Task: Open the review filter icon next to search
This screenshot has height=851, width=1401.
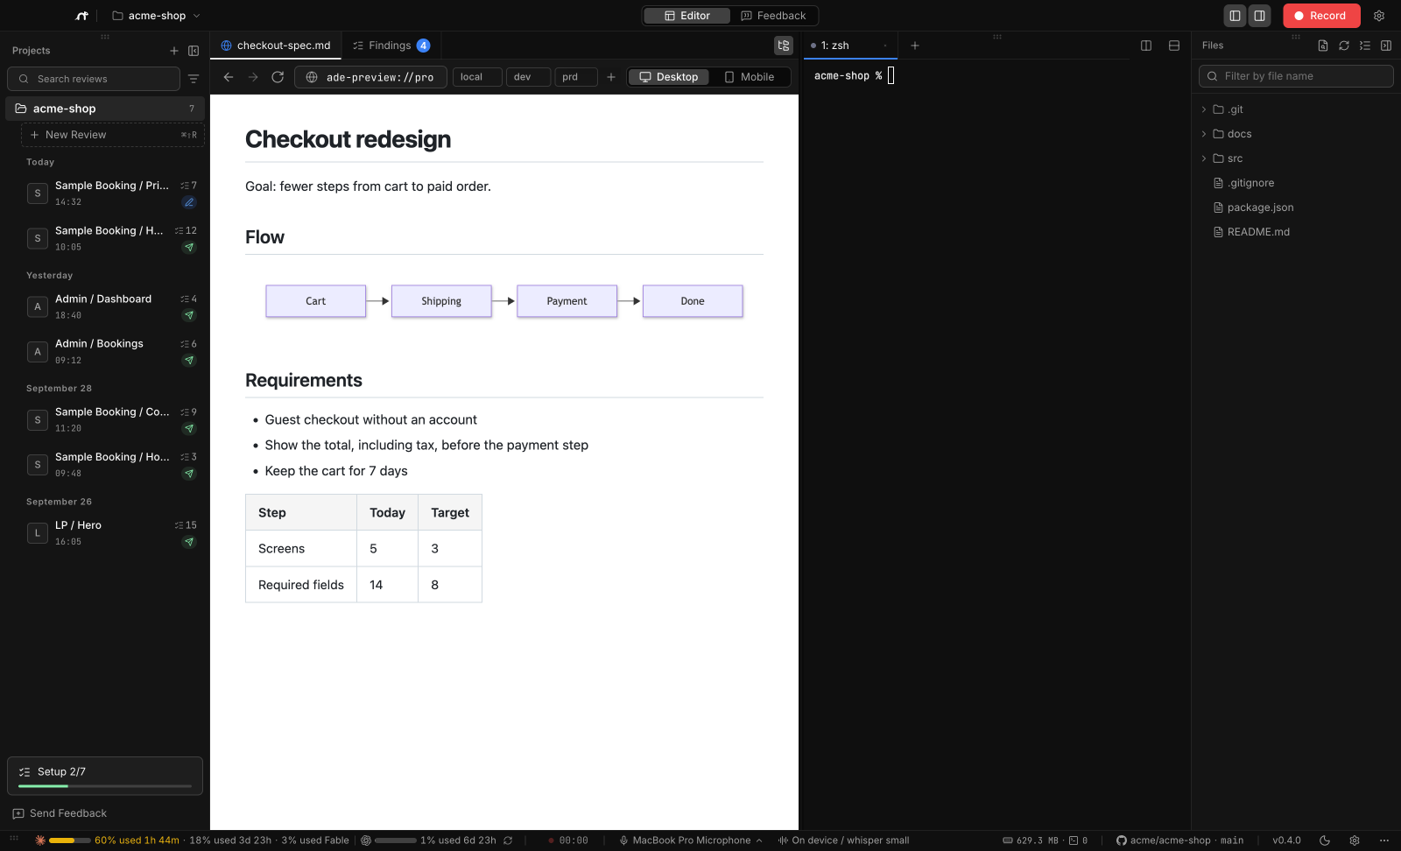Action: [x=194, y=79]
